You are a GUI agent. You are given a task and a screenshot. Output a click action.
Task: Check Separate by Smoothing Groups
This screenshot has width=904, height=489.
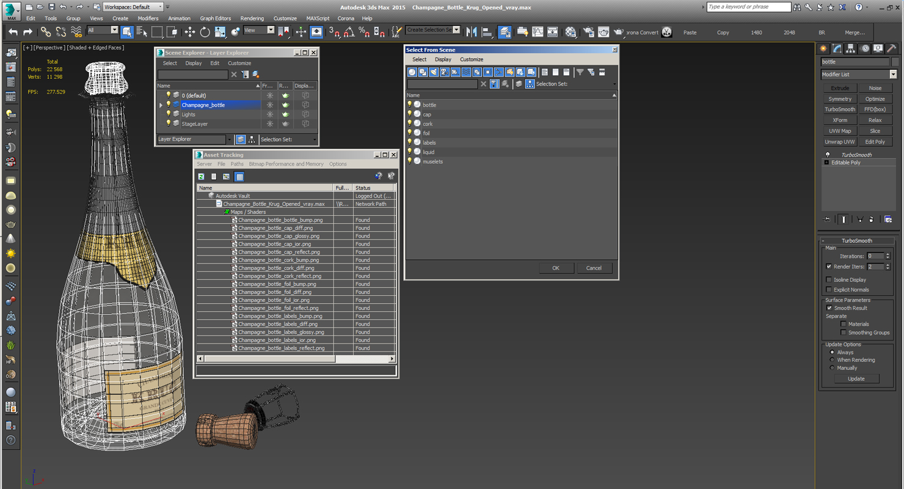pyautogui.click(x=844, y=333)
